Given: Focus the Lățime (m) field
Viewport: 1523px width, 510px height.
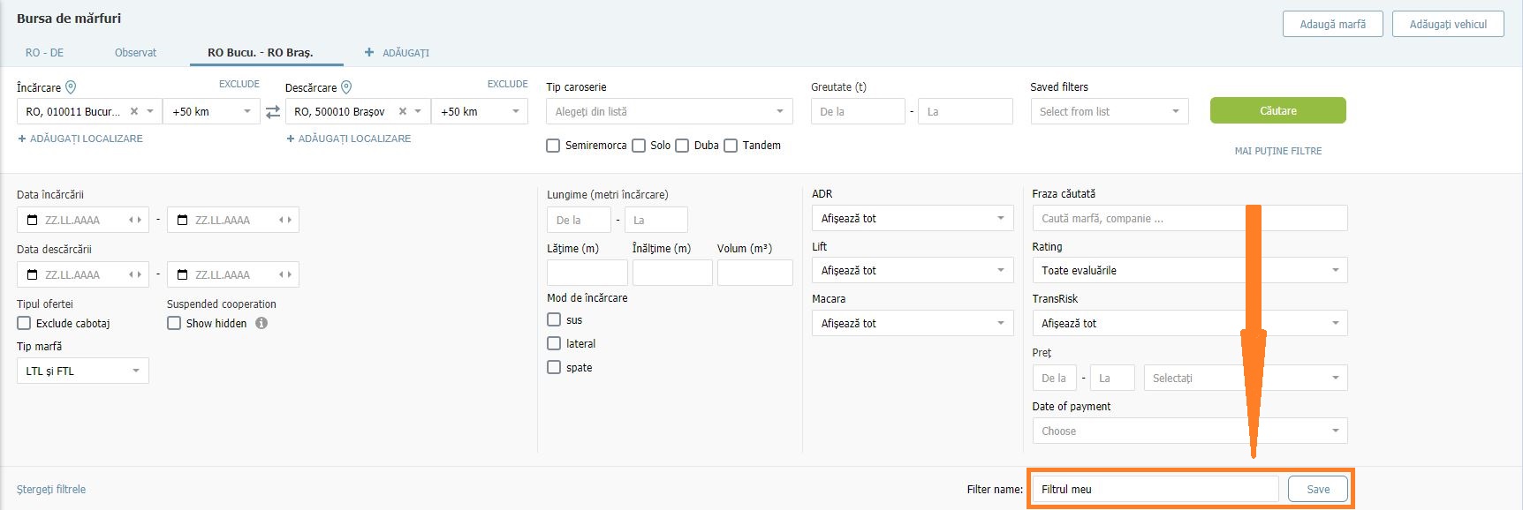Looking at the screenshot, I should [x=587, y=273].
